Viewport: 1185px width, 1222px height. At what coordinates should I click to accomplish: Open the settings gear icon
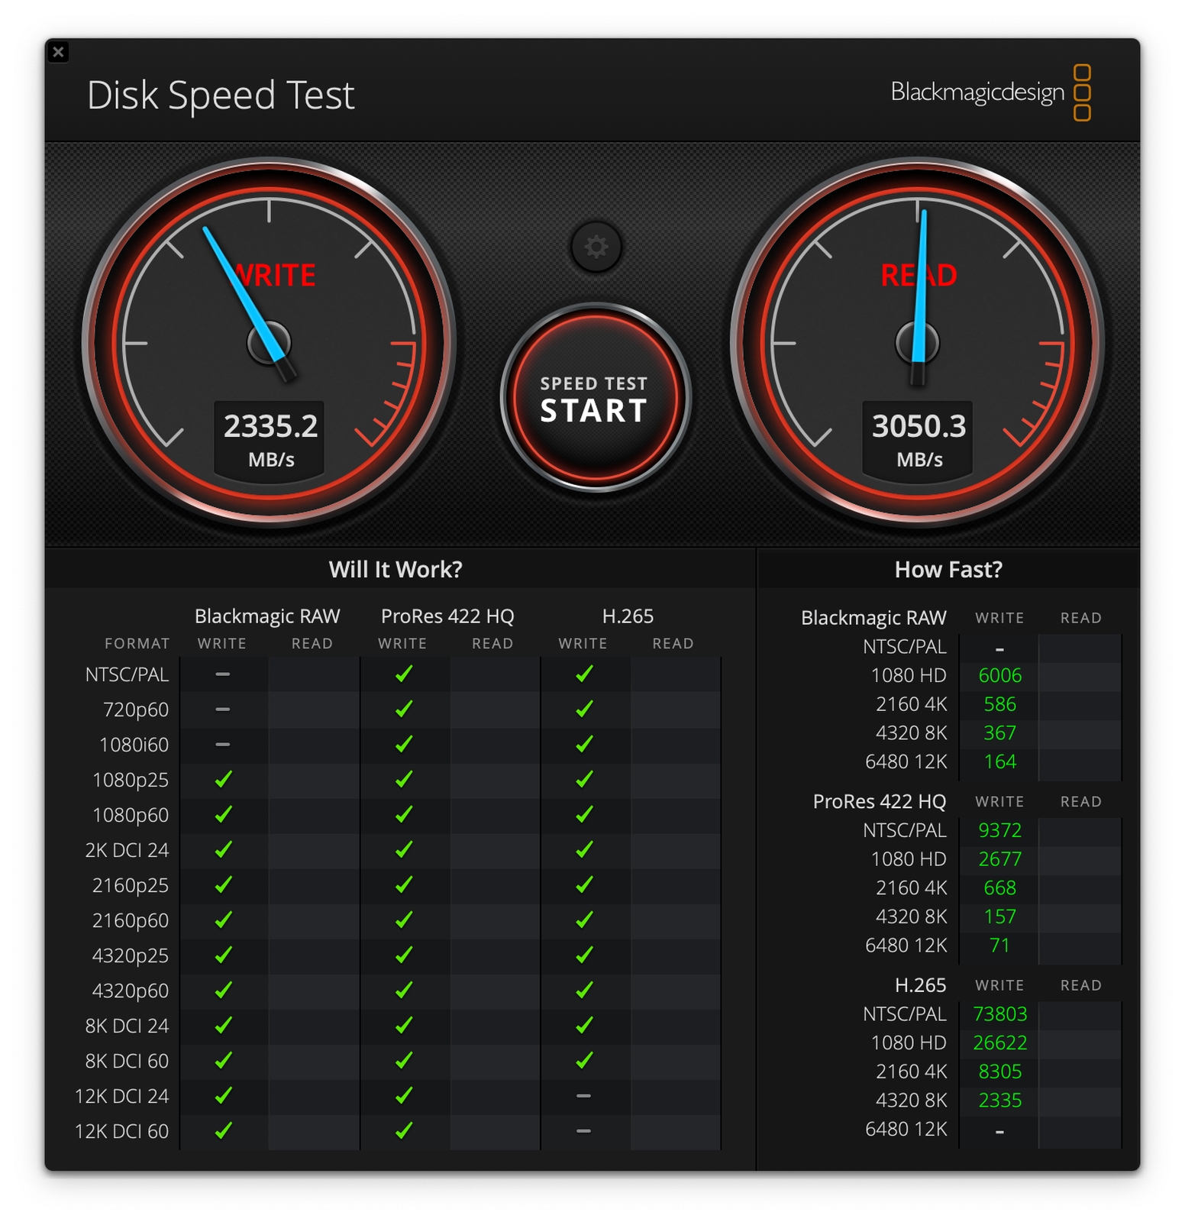(x=596, y=247)
